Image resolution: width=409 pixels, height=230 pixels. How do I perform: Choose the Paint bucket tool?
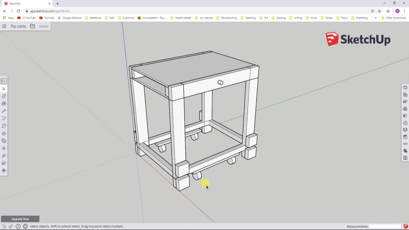[4, 103]
